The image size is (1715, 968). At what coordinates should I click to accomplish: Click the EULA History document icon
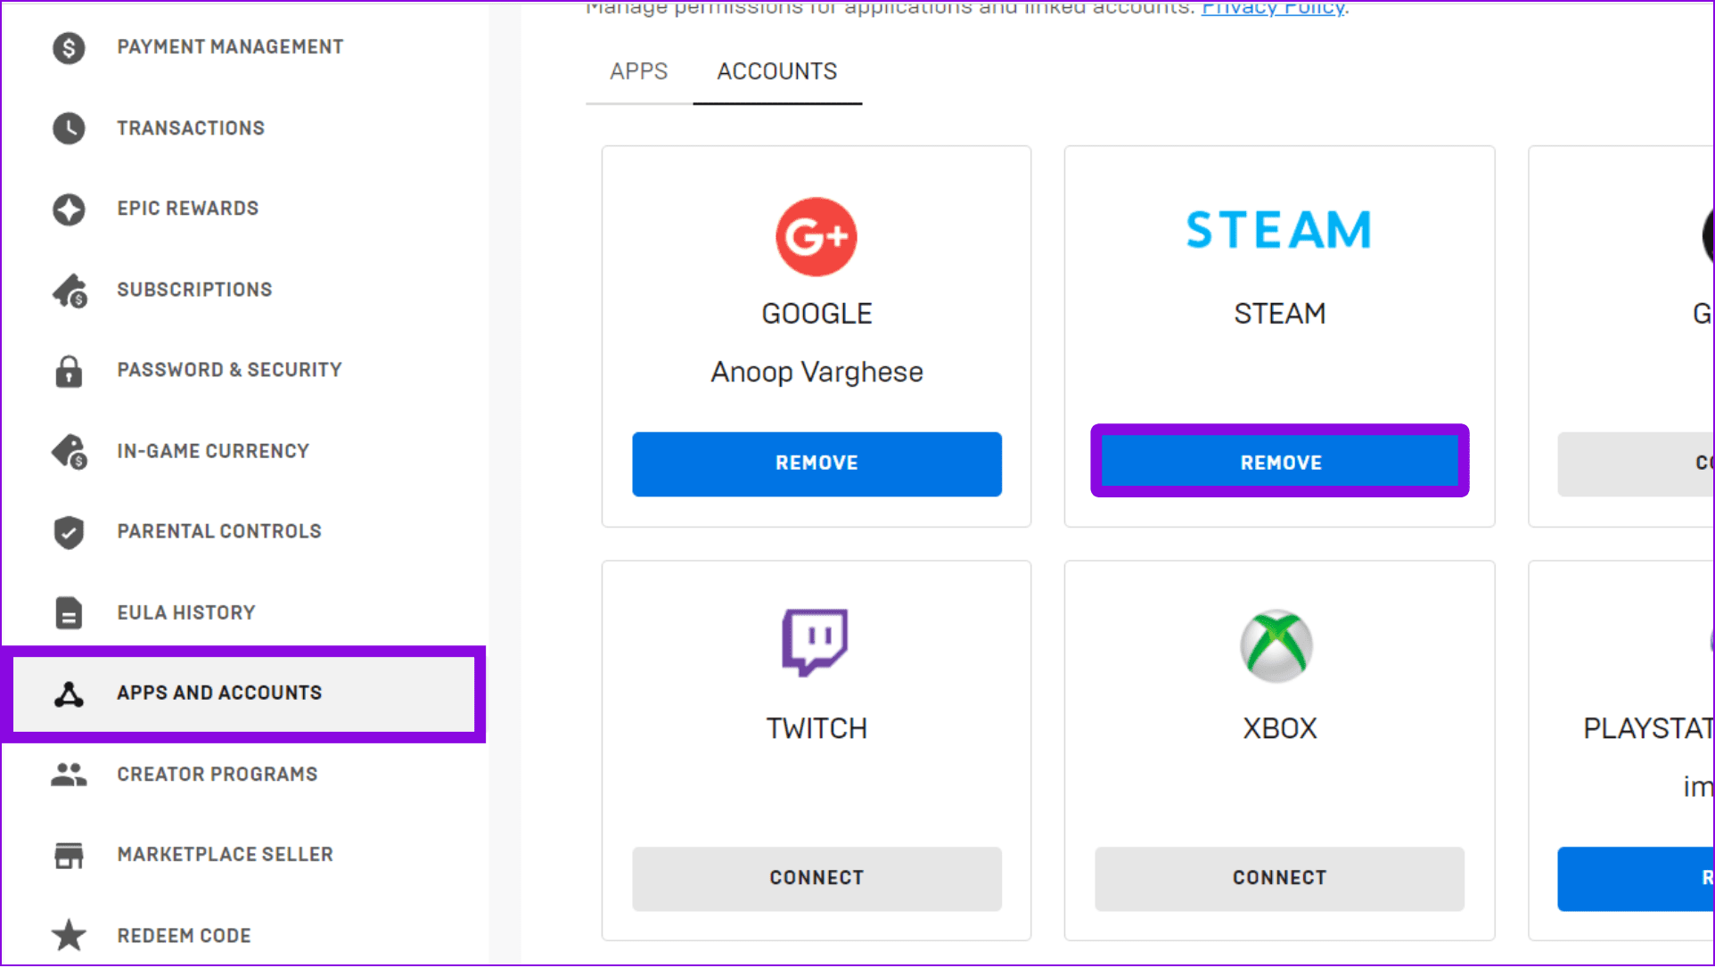(x=69, y=613)
